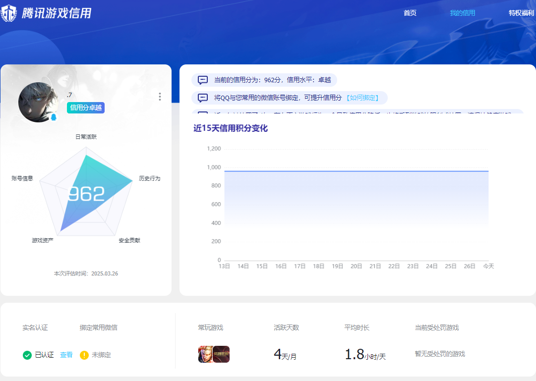Click the first frequently played game icon
536x381 pixels.
click(205, 354)
